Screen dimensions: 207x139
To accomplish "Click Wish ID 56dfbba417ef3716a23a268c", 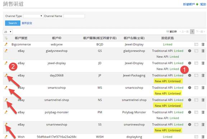I will click(x=57, y=137).
